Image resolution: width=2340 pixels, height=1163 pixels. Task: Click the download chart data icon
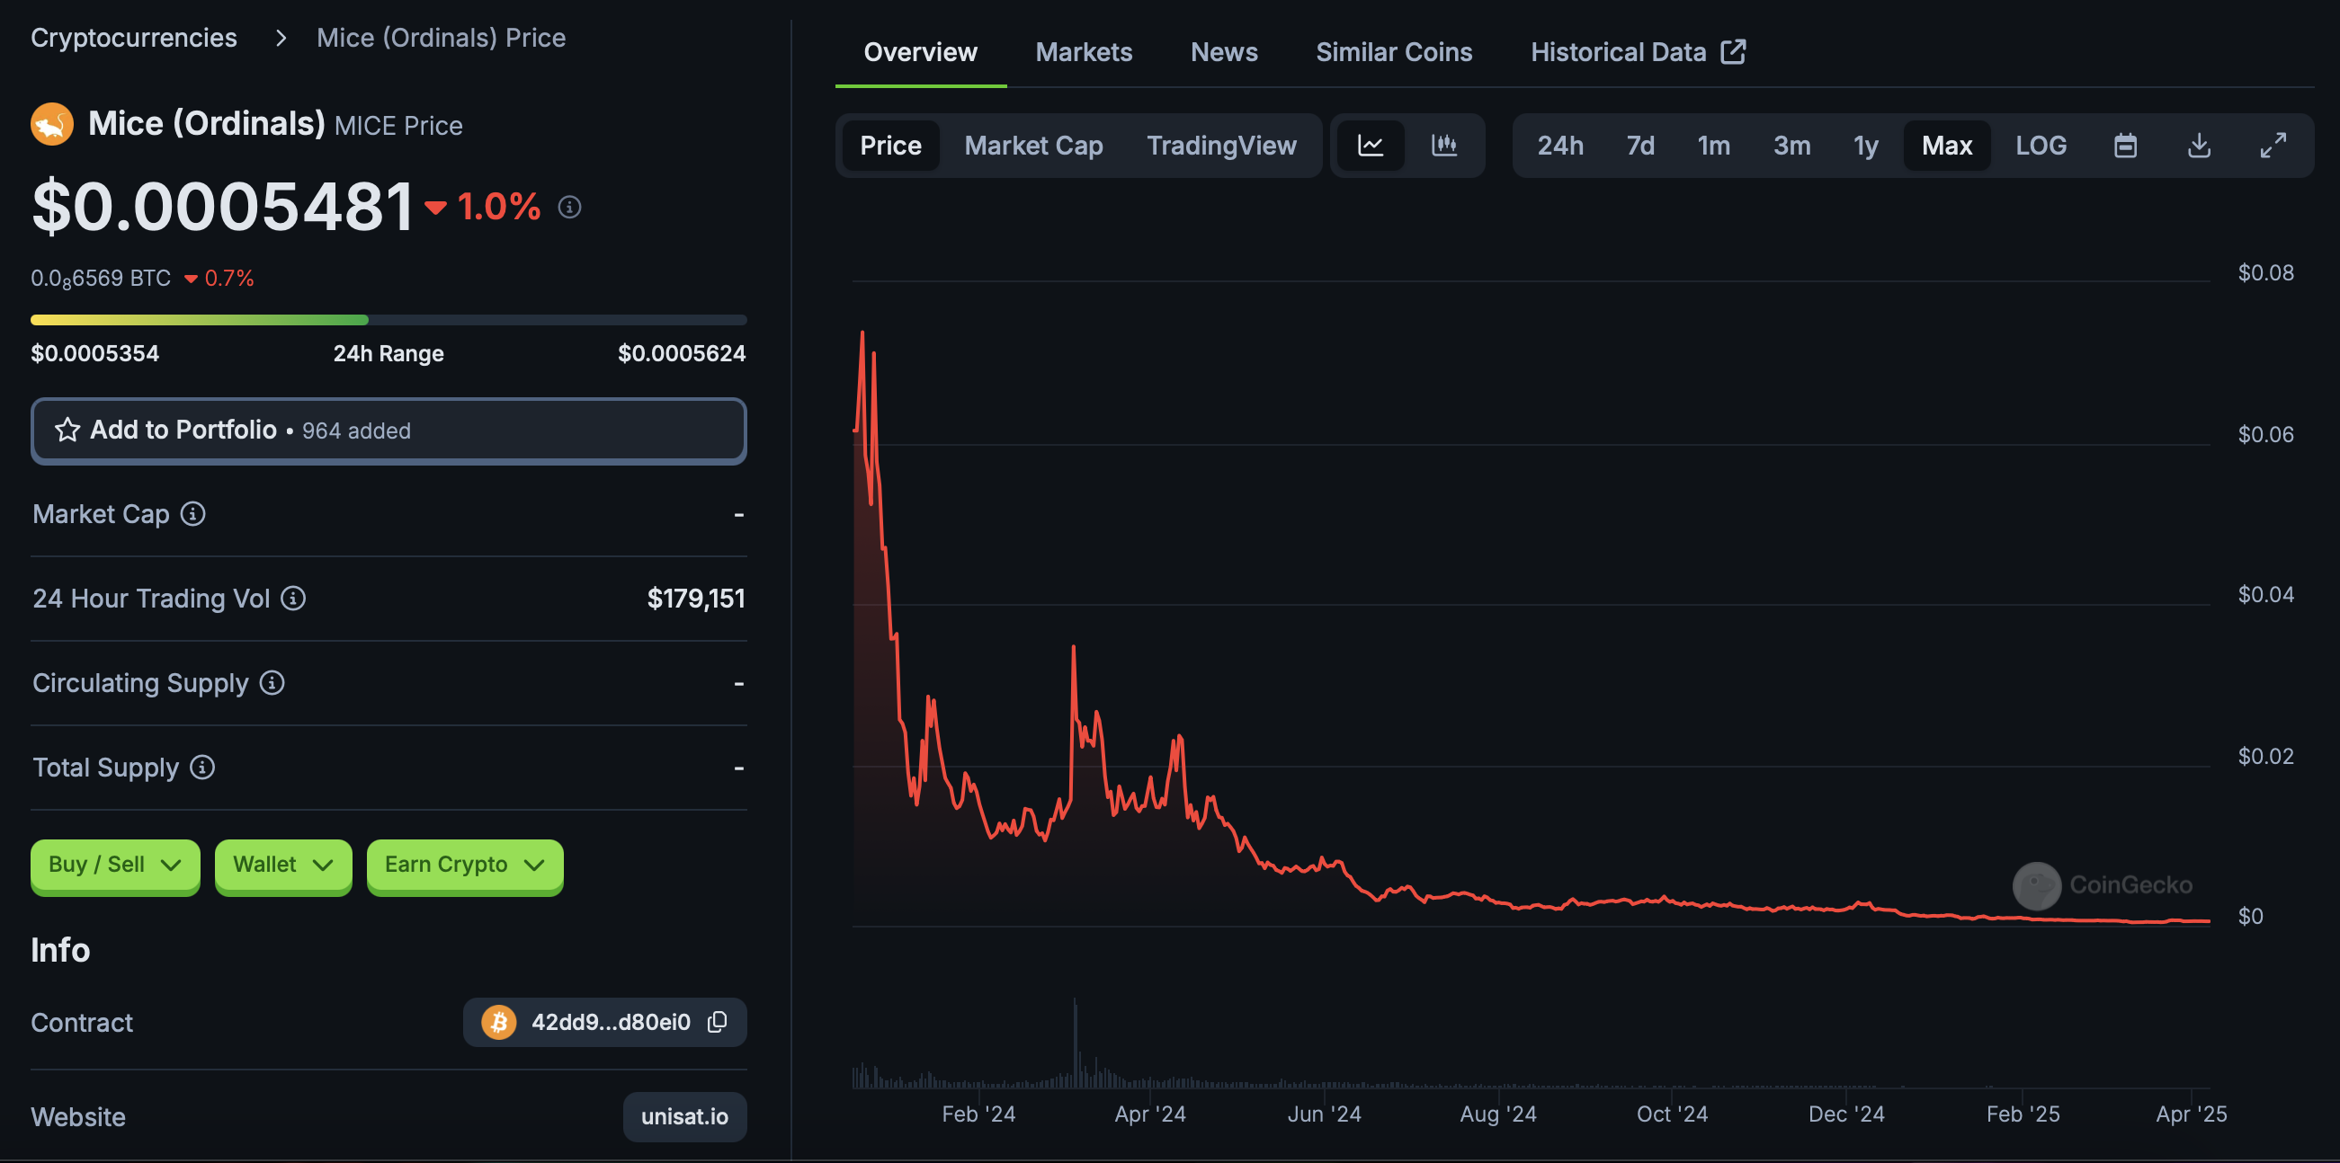point(2198,146)
